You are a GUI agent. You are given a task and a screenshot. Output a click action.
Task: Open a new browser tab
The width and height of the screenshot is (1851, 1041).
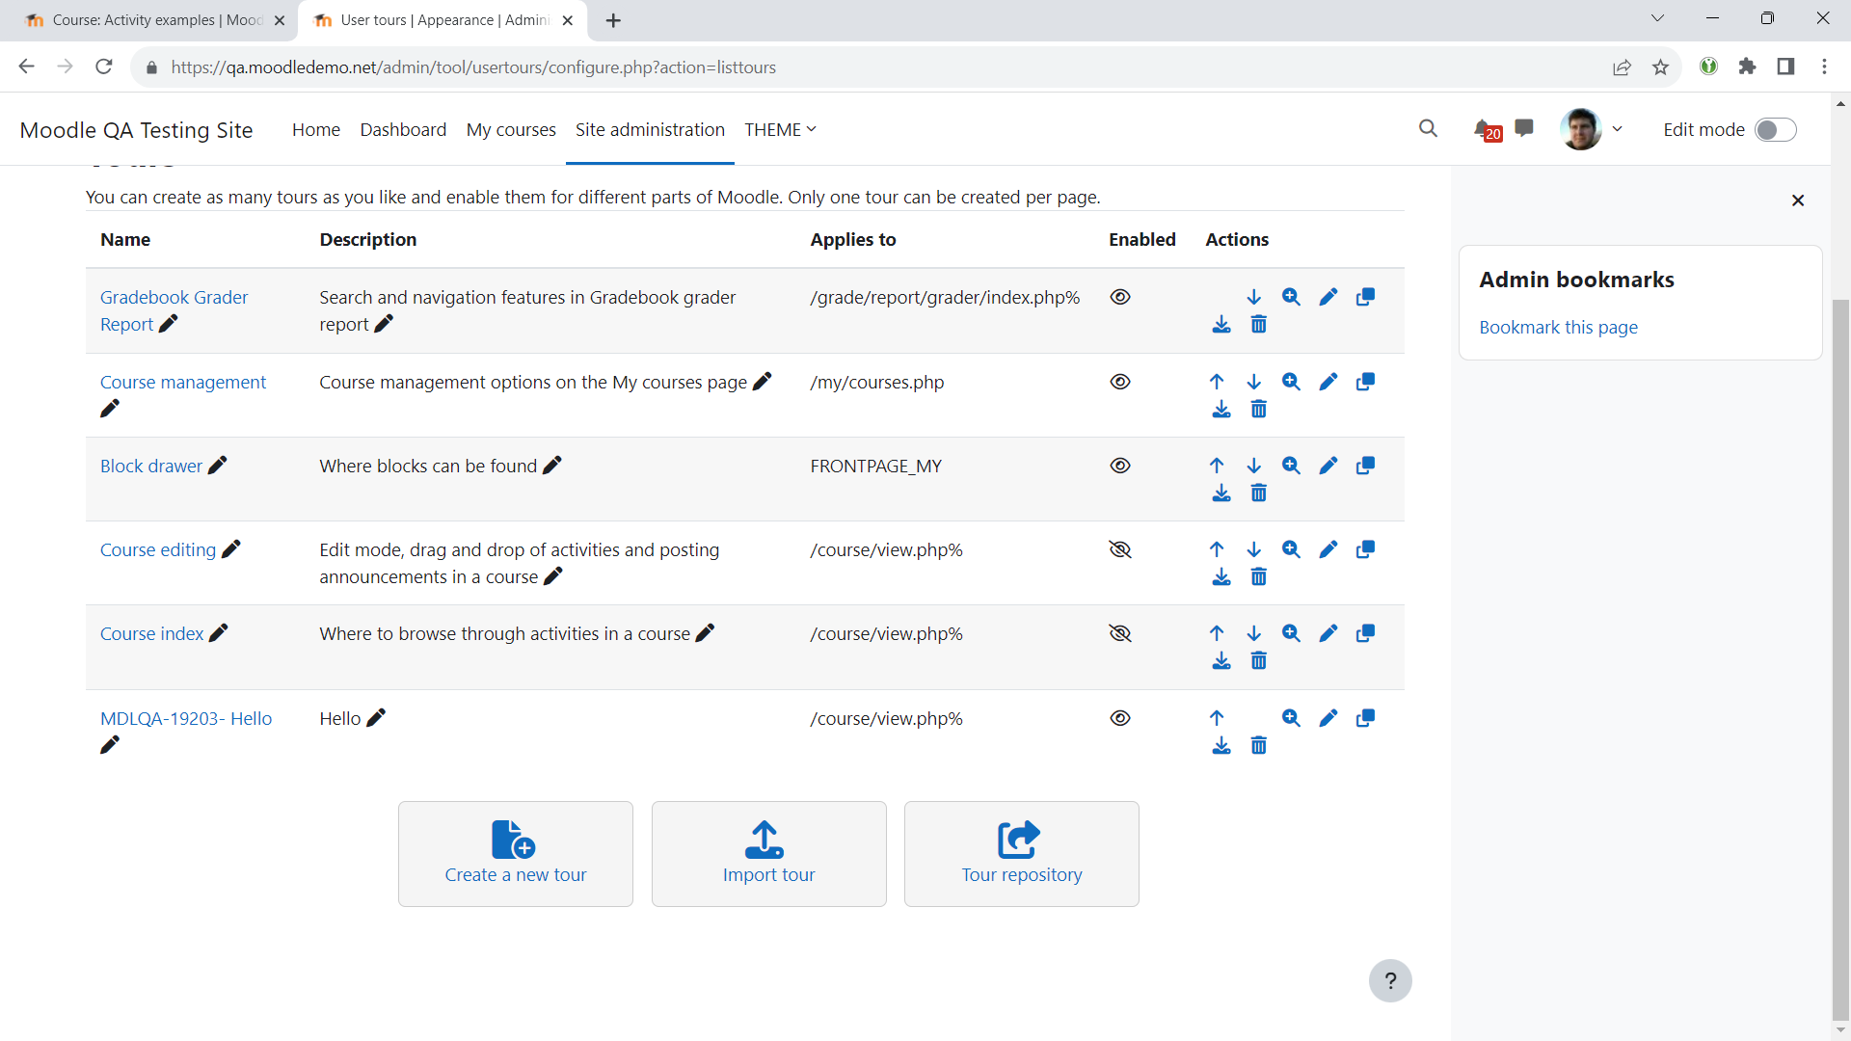613,20
